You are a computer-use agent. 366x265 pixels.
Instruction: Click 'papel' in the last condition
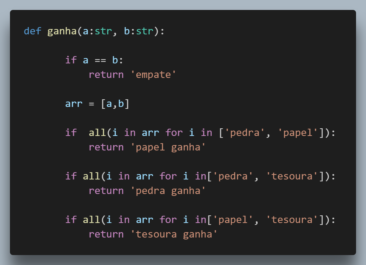[233, 220]
